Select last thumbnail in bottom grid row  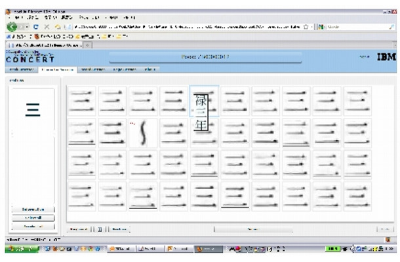(x=357, y=196)
